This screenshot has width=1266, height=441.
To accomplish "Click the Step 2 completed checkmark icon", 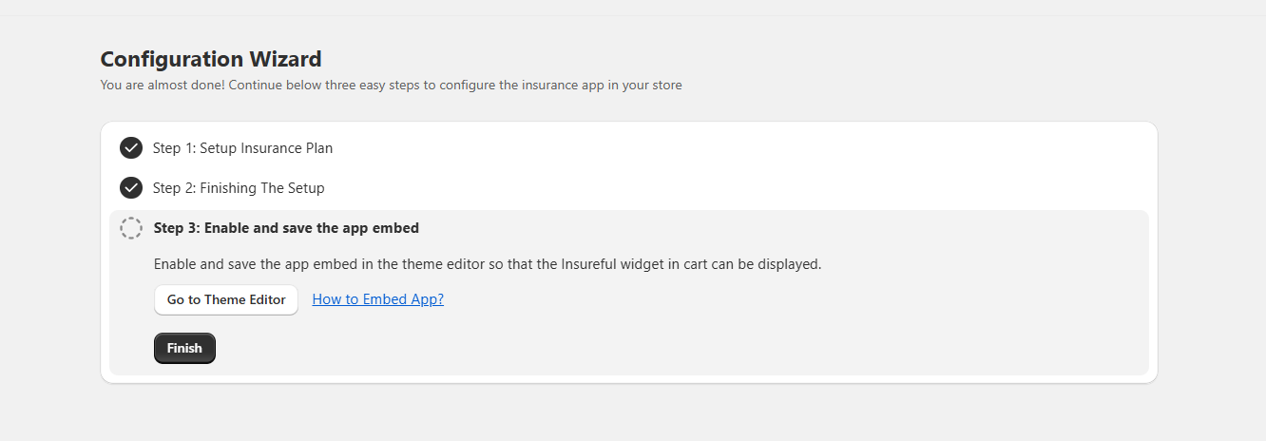I will point(131,188).
